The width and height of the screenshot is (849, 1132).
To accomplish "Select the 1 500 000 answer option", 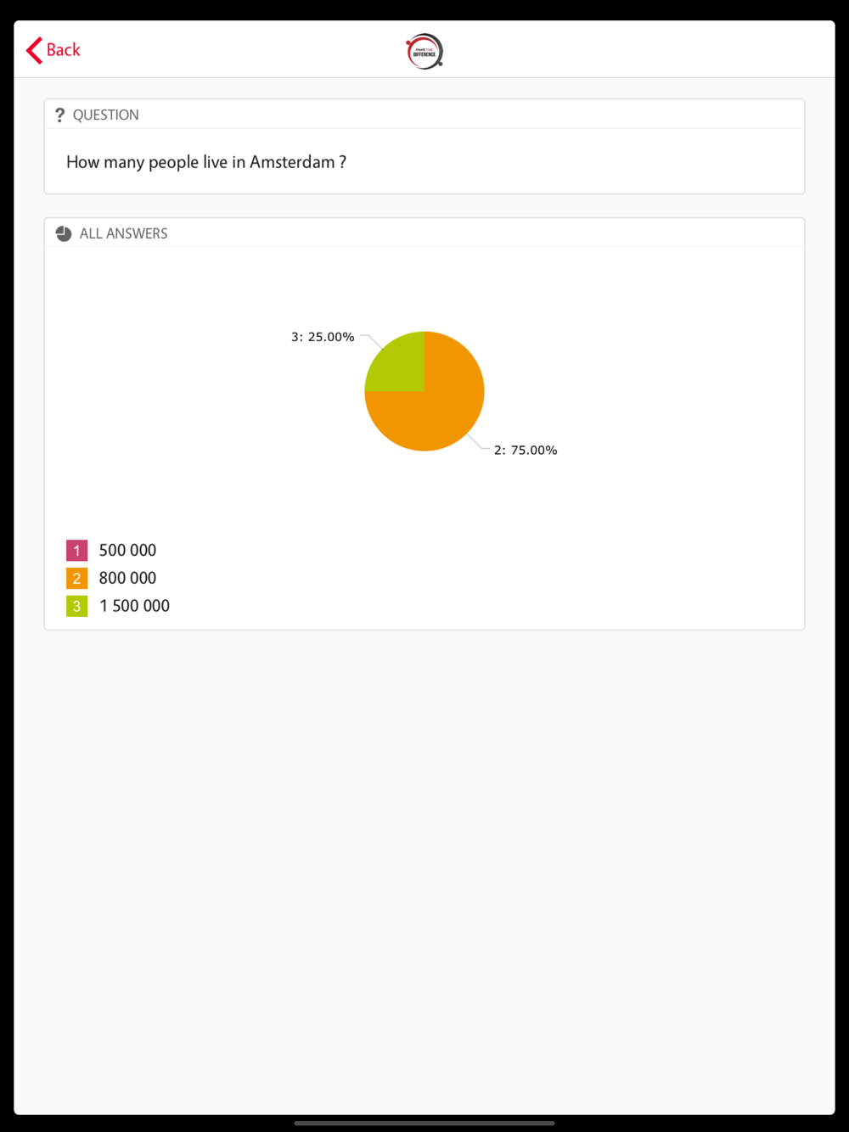I will click(x=134, y=606).
